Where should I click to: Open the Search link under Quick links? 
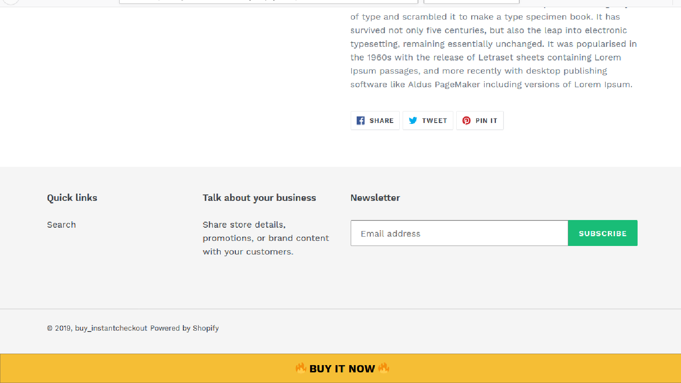[x=61, y=225]
